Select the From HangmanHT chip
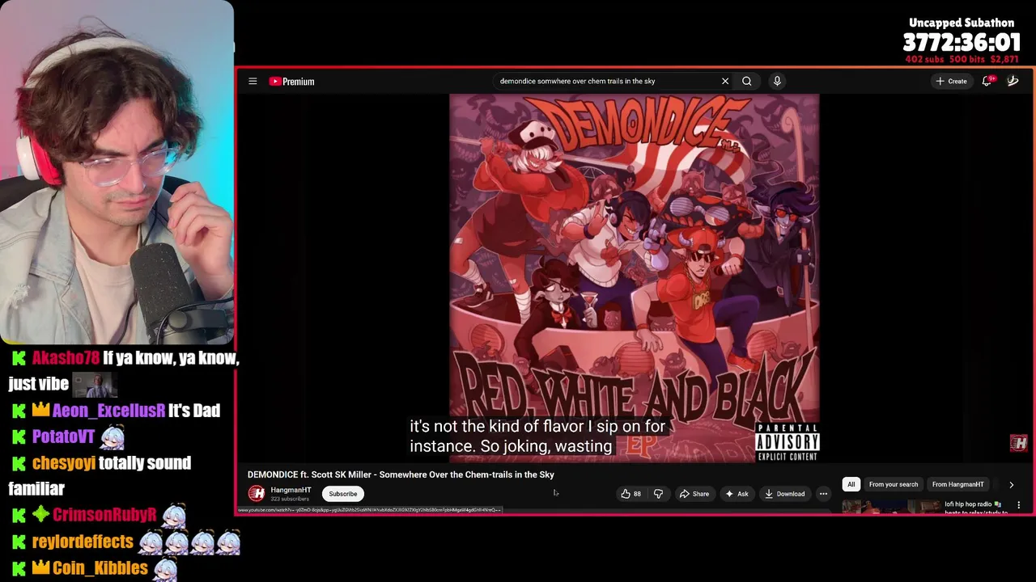 pyautogui.click(x=957, y=484)
